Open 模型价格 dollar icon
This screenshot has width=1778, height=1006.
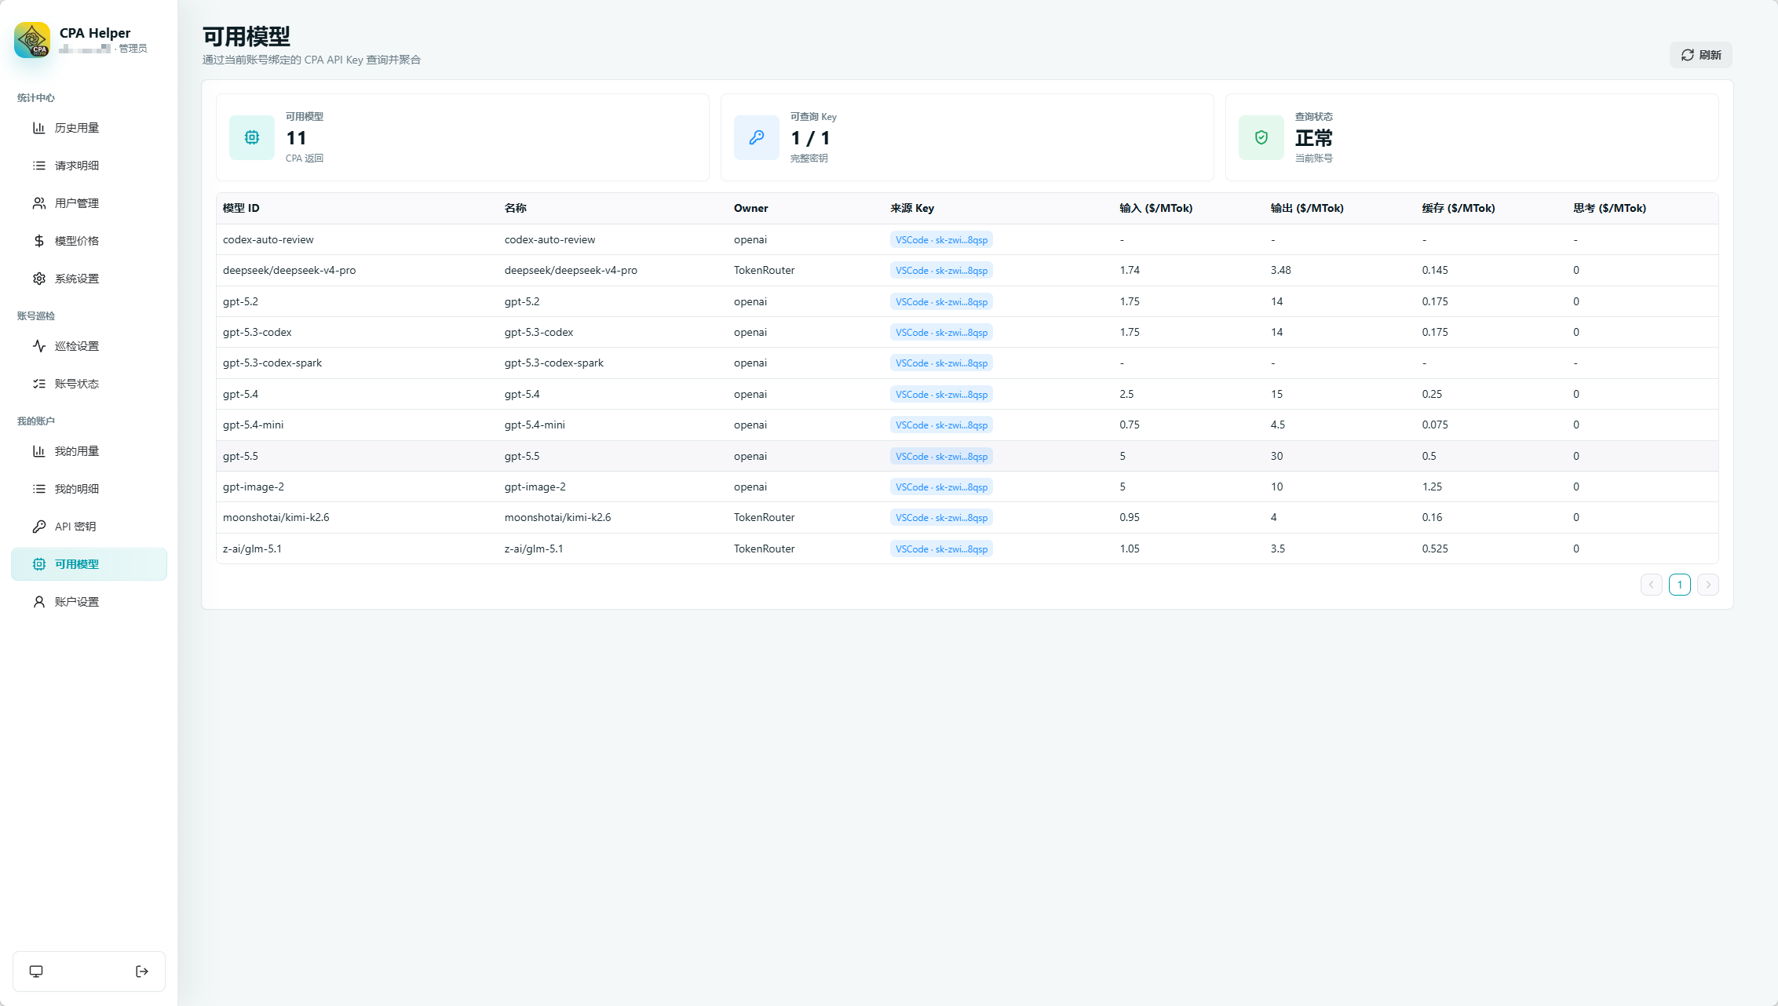(x=38, y=241)
